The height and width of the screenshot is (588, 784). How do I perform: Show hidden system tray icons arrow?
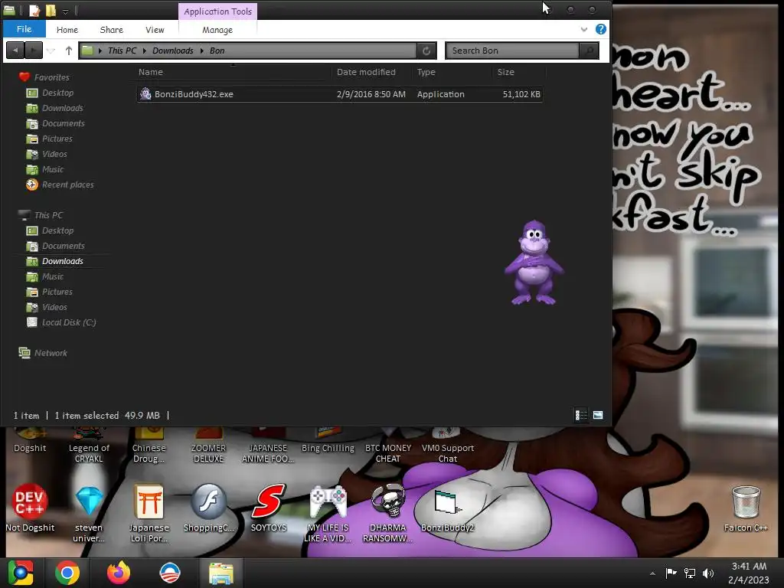point(652,573)
